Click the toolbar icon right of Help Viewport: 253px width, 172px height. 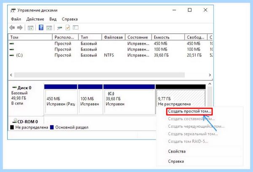pyautogui.click(x=49, y=28)
